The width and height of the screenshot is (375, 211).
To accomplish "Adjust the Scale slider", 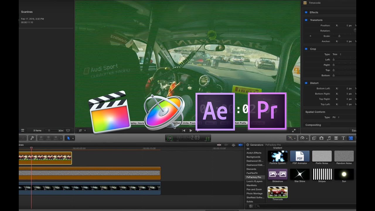I will pyautogui.click(x=339, y=36).
